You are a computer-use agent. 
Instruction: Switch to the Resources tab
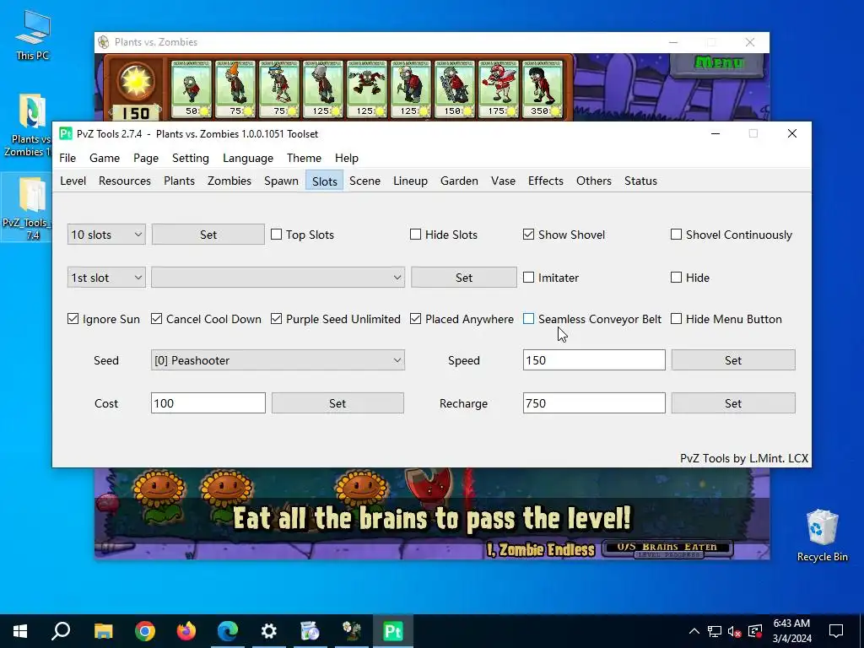125,181
